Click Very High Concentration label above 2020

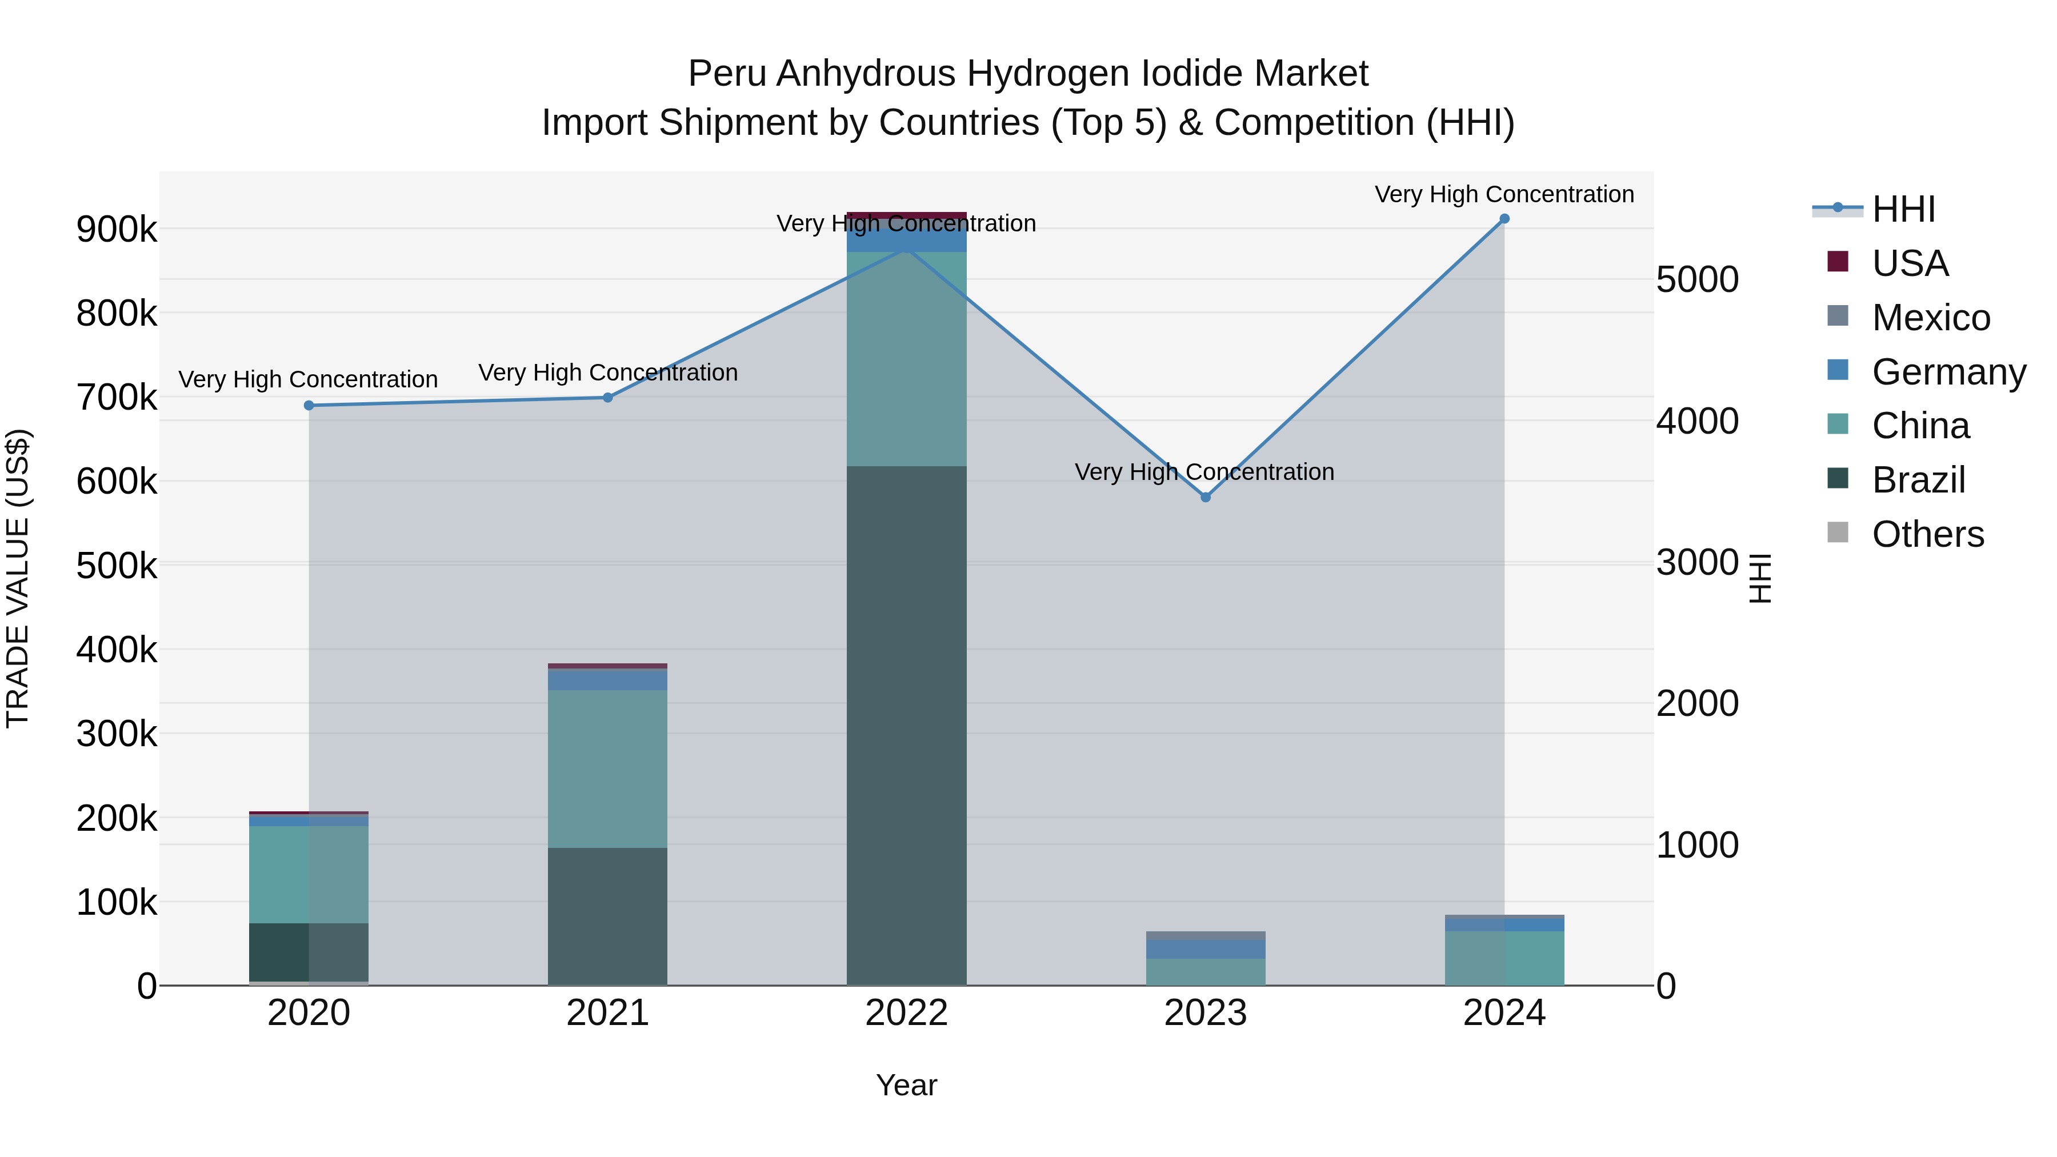point(308,379)
